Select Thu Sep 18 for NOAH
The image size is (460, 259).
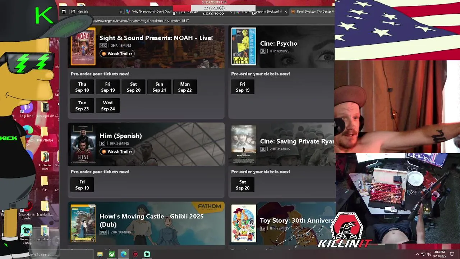82,87
